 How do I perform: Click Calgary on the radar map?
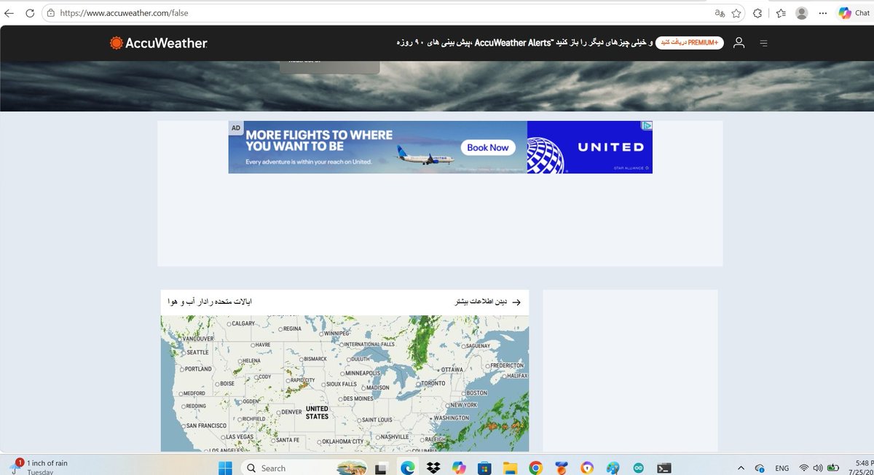pyautogui.click(x=240, y=323)
